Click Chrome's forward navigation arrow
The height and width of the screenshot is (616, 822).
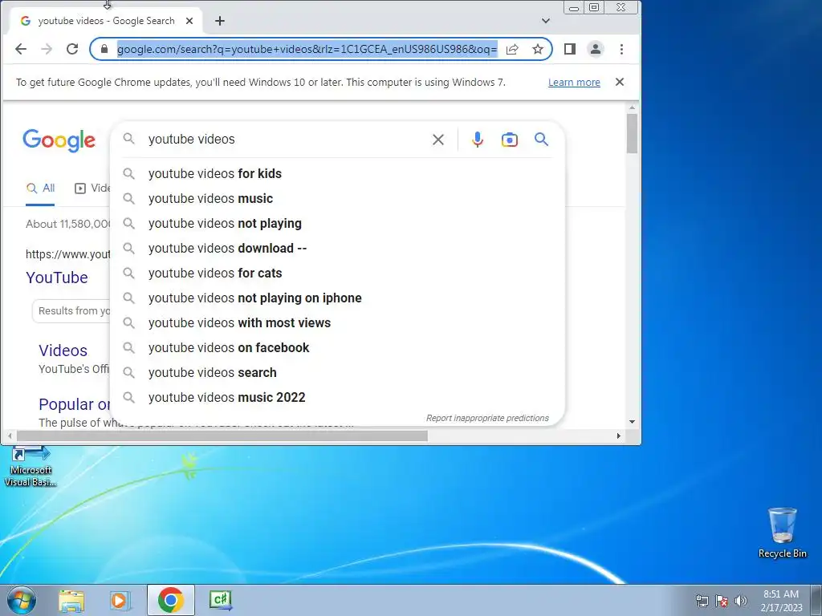coord(47,49)
